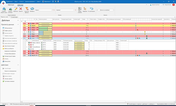Viewport: 176px width, 106px height.
Task: Tick the checkbox in the white Мерку row
Action: [27, 32]
